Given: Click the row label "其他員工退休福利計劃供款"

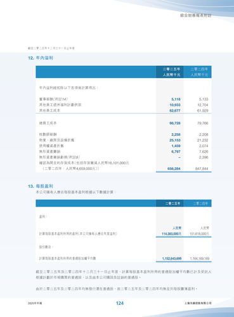Looking at the screenshot, I should point(60,105).
